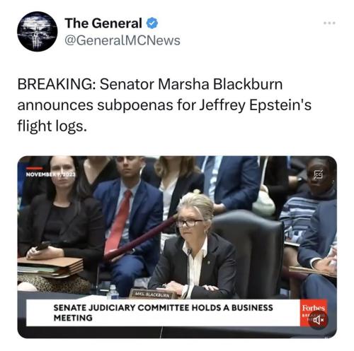Click the stack of folders in video

(x=50, y=268)
